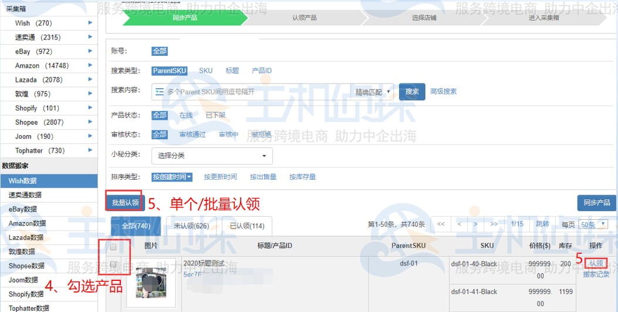Jump to last page with >> button

pos(494,224)
